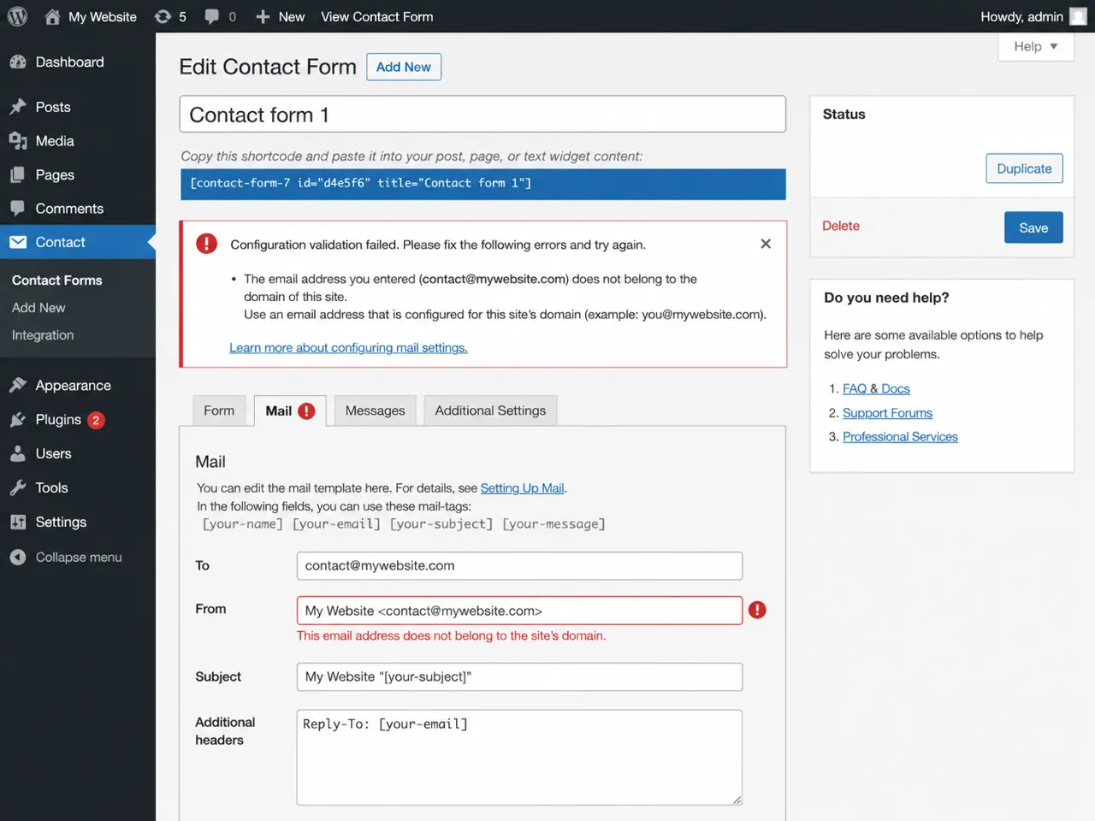This screenshot has height=821, width=1095.
Task: Open the comments bubble icon in admin bar
Action: coord(212,16)
